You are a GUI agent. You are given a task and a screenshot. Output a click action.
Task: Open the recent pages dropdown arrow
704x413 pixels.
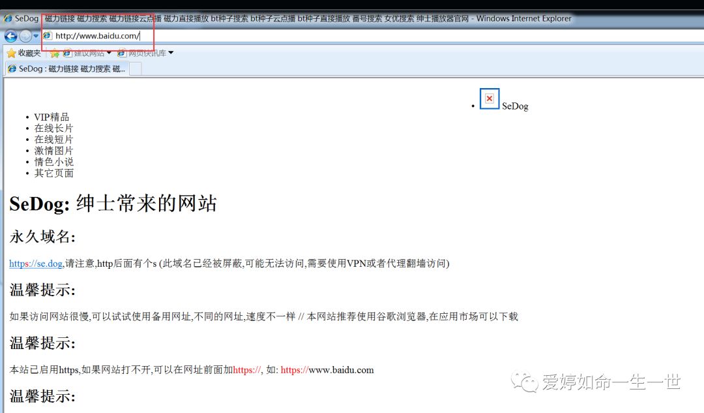point(36,36)
